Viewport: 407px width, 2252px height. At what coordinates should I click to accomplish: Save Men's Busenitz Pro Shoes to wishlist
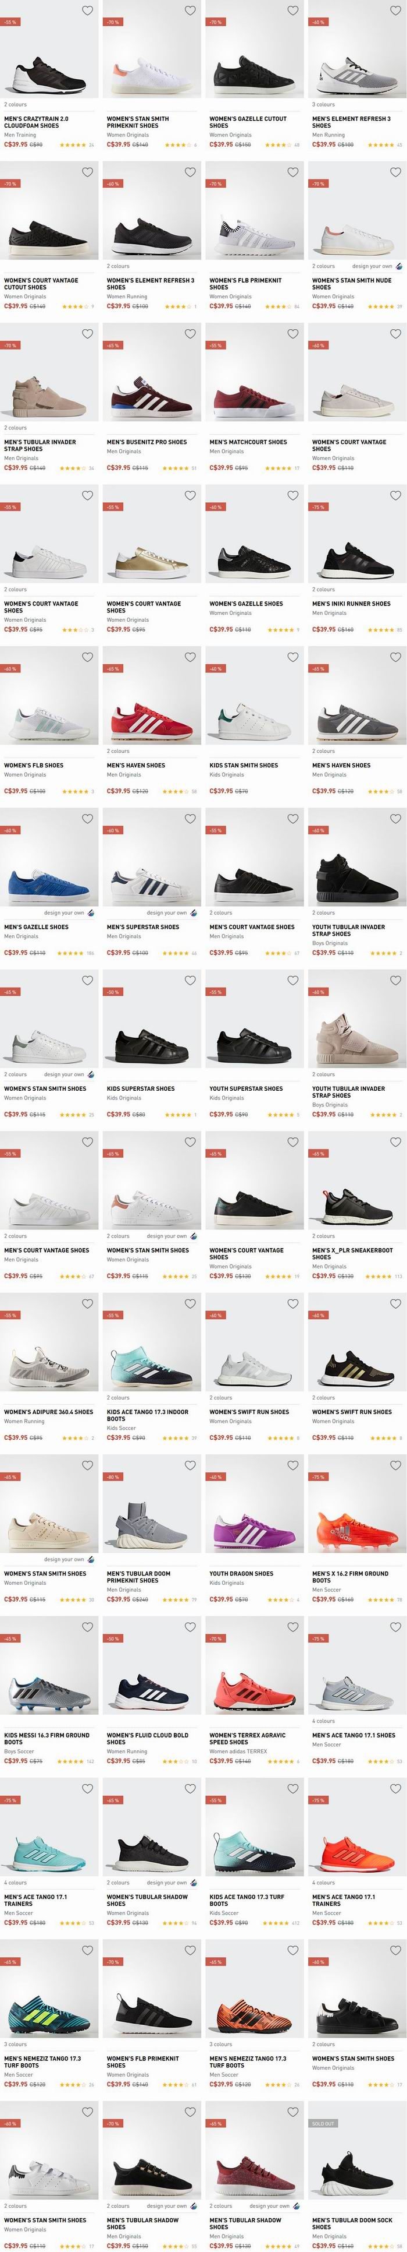click(x=190, y=334)
